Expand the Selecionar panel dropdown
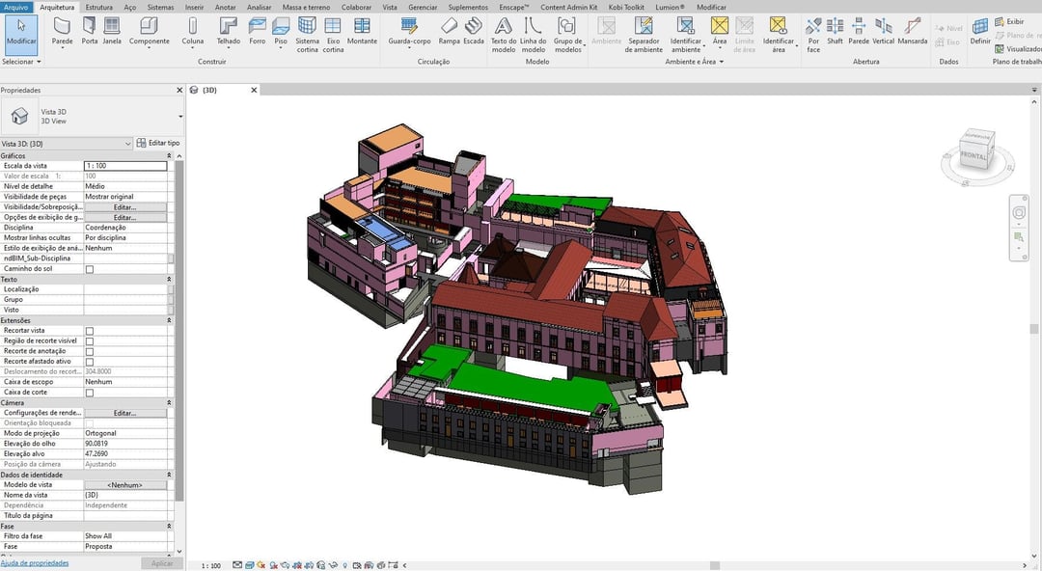The height and width of the screenshot is (571, 1042). click(21, 62)
